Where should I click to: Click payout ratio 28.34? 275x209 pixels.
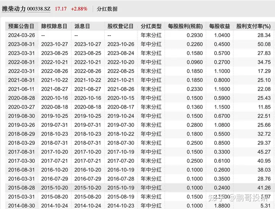[x=264, y=35]
